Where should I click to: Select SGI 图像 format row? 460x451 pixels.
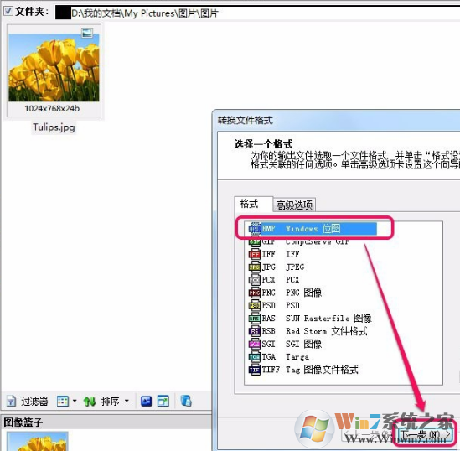(x=285, y=344)
